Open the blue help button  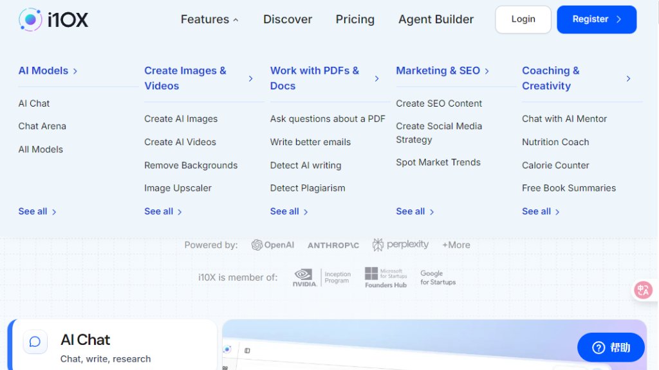[611, 348]
